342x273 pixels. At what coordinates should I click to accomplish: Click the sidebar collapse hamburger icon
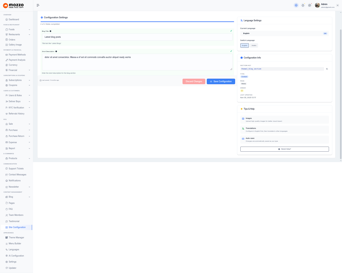click(38, 5)
